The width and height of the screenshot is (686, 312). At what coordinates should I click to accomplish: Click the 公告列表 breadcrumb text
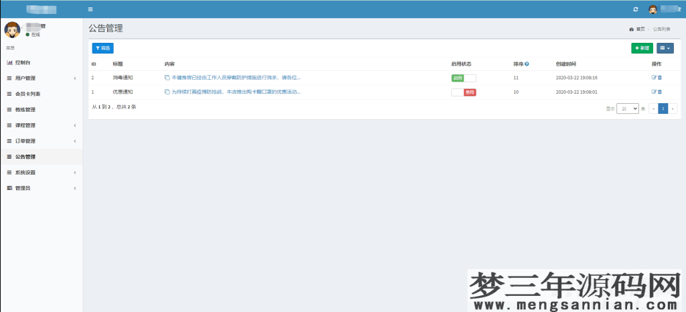[661, 29]
